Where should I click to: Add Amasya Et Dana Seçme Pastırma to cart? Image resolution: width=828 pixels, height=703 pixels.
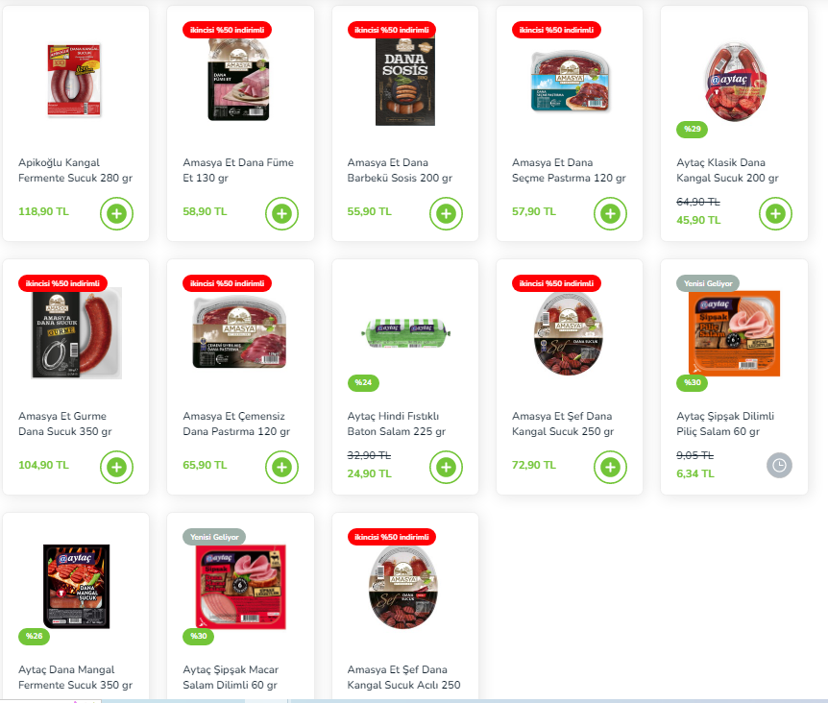611,214
